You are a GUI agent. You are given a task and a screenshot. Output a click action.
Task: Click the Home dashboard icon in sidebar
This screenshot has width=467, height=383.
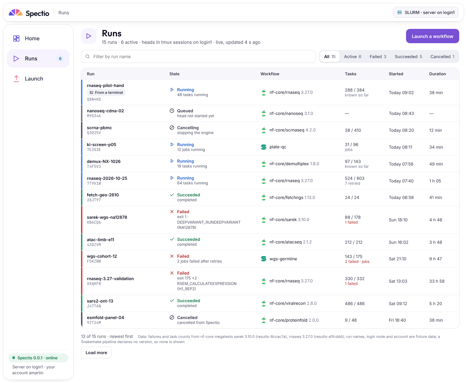(x=16, y=38)
